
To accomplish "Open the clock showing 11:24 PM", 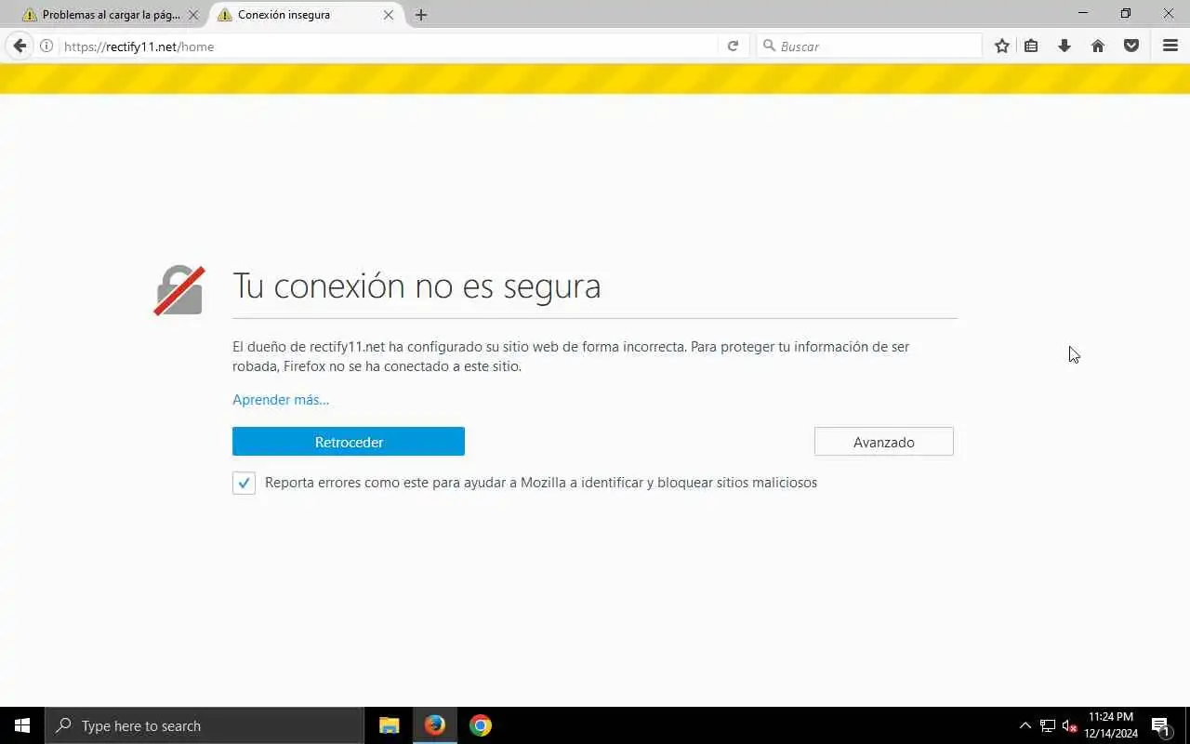I will tap(1111, 725).
